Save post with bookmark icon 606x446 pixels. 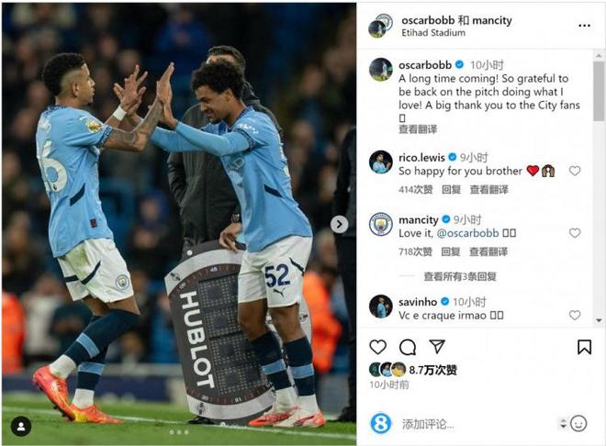[584, 347]
